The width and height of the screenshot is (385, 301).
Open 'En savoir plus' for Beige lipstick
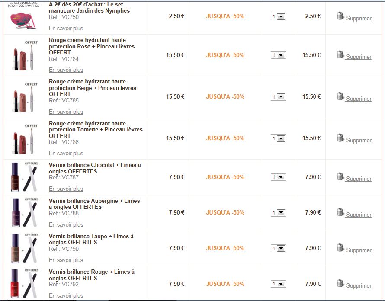click(x=66, y=112)
